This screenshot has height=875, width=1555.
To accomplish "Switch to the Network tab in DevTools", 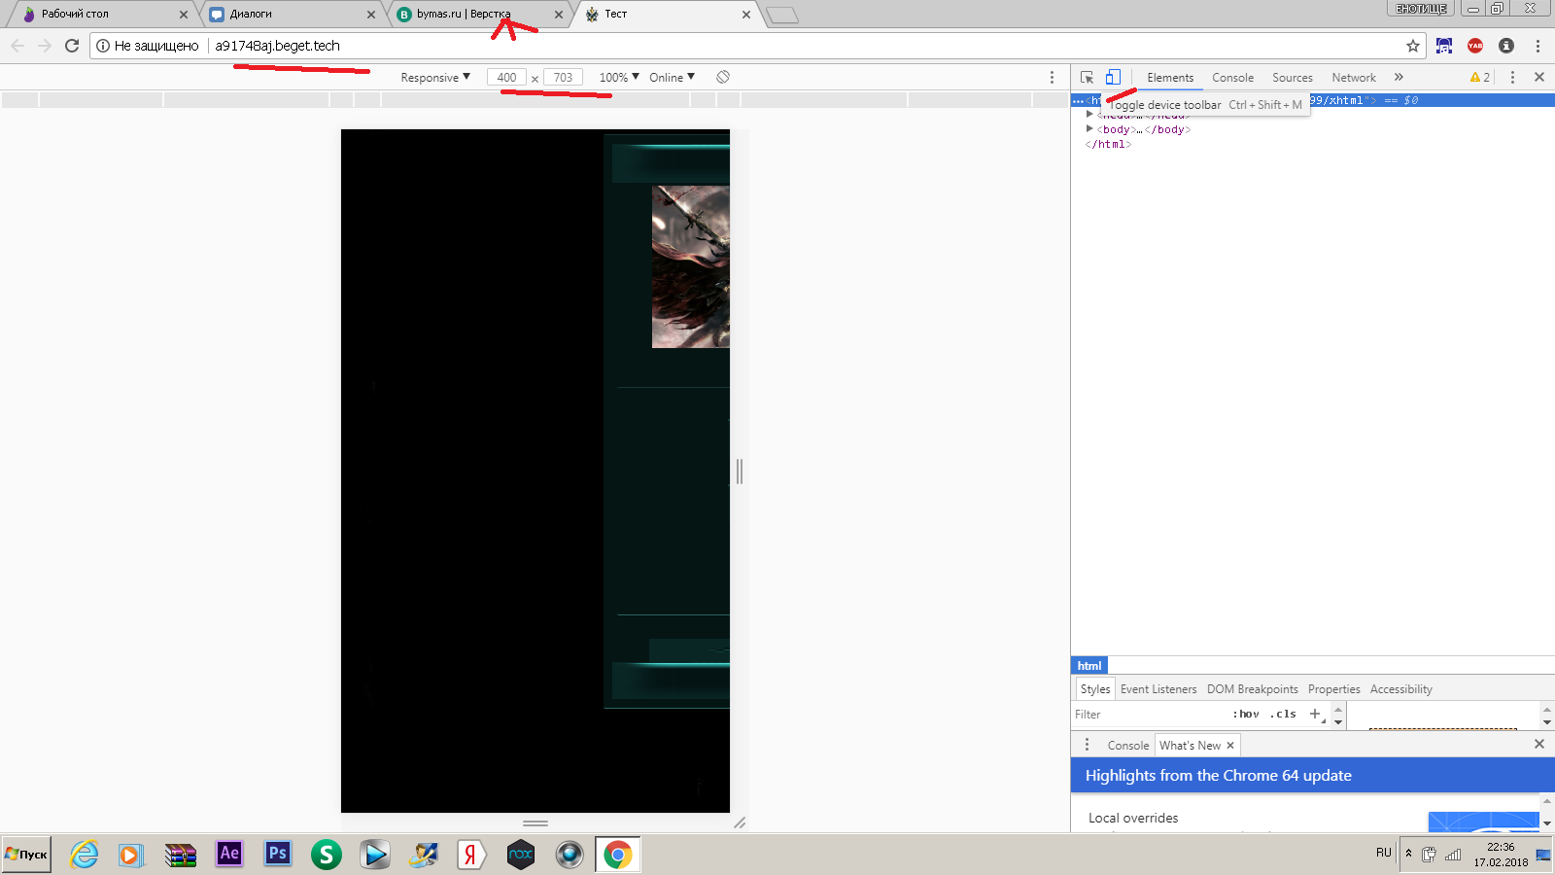I will [x=1353, y=77].
